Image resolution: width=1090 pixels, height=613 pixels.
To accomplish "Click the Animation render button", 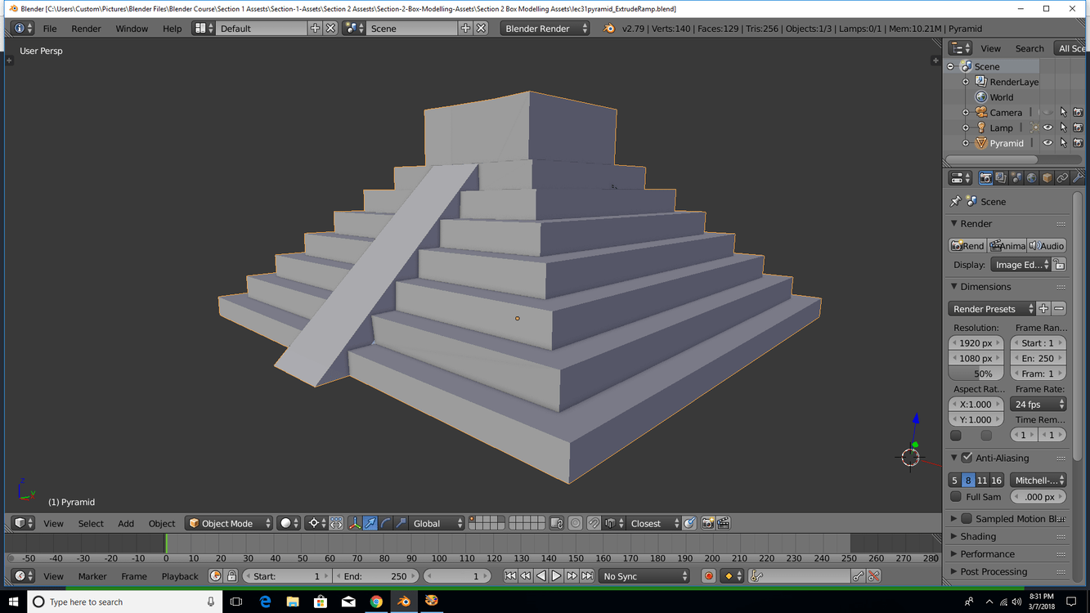I will tap(1007, 245).
